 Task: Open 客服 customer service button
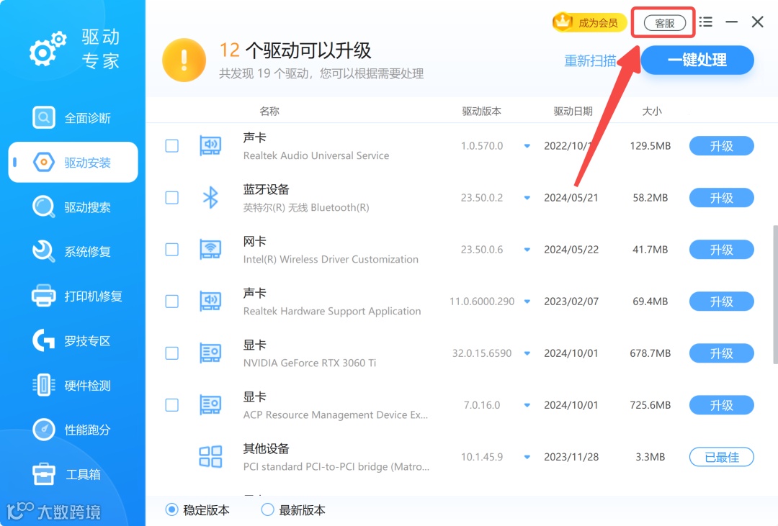664,23
